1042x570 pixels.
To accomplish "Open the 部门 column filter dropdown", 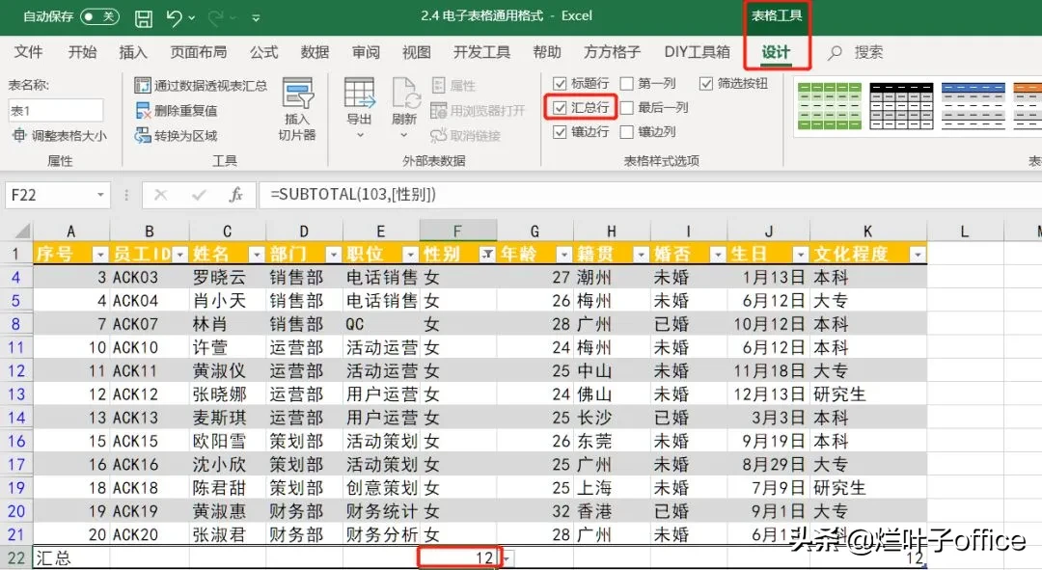I will pyautogui.click(x=334, y=255).
